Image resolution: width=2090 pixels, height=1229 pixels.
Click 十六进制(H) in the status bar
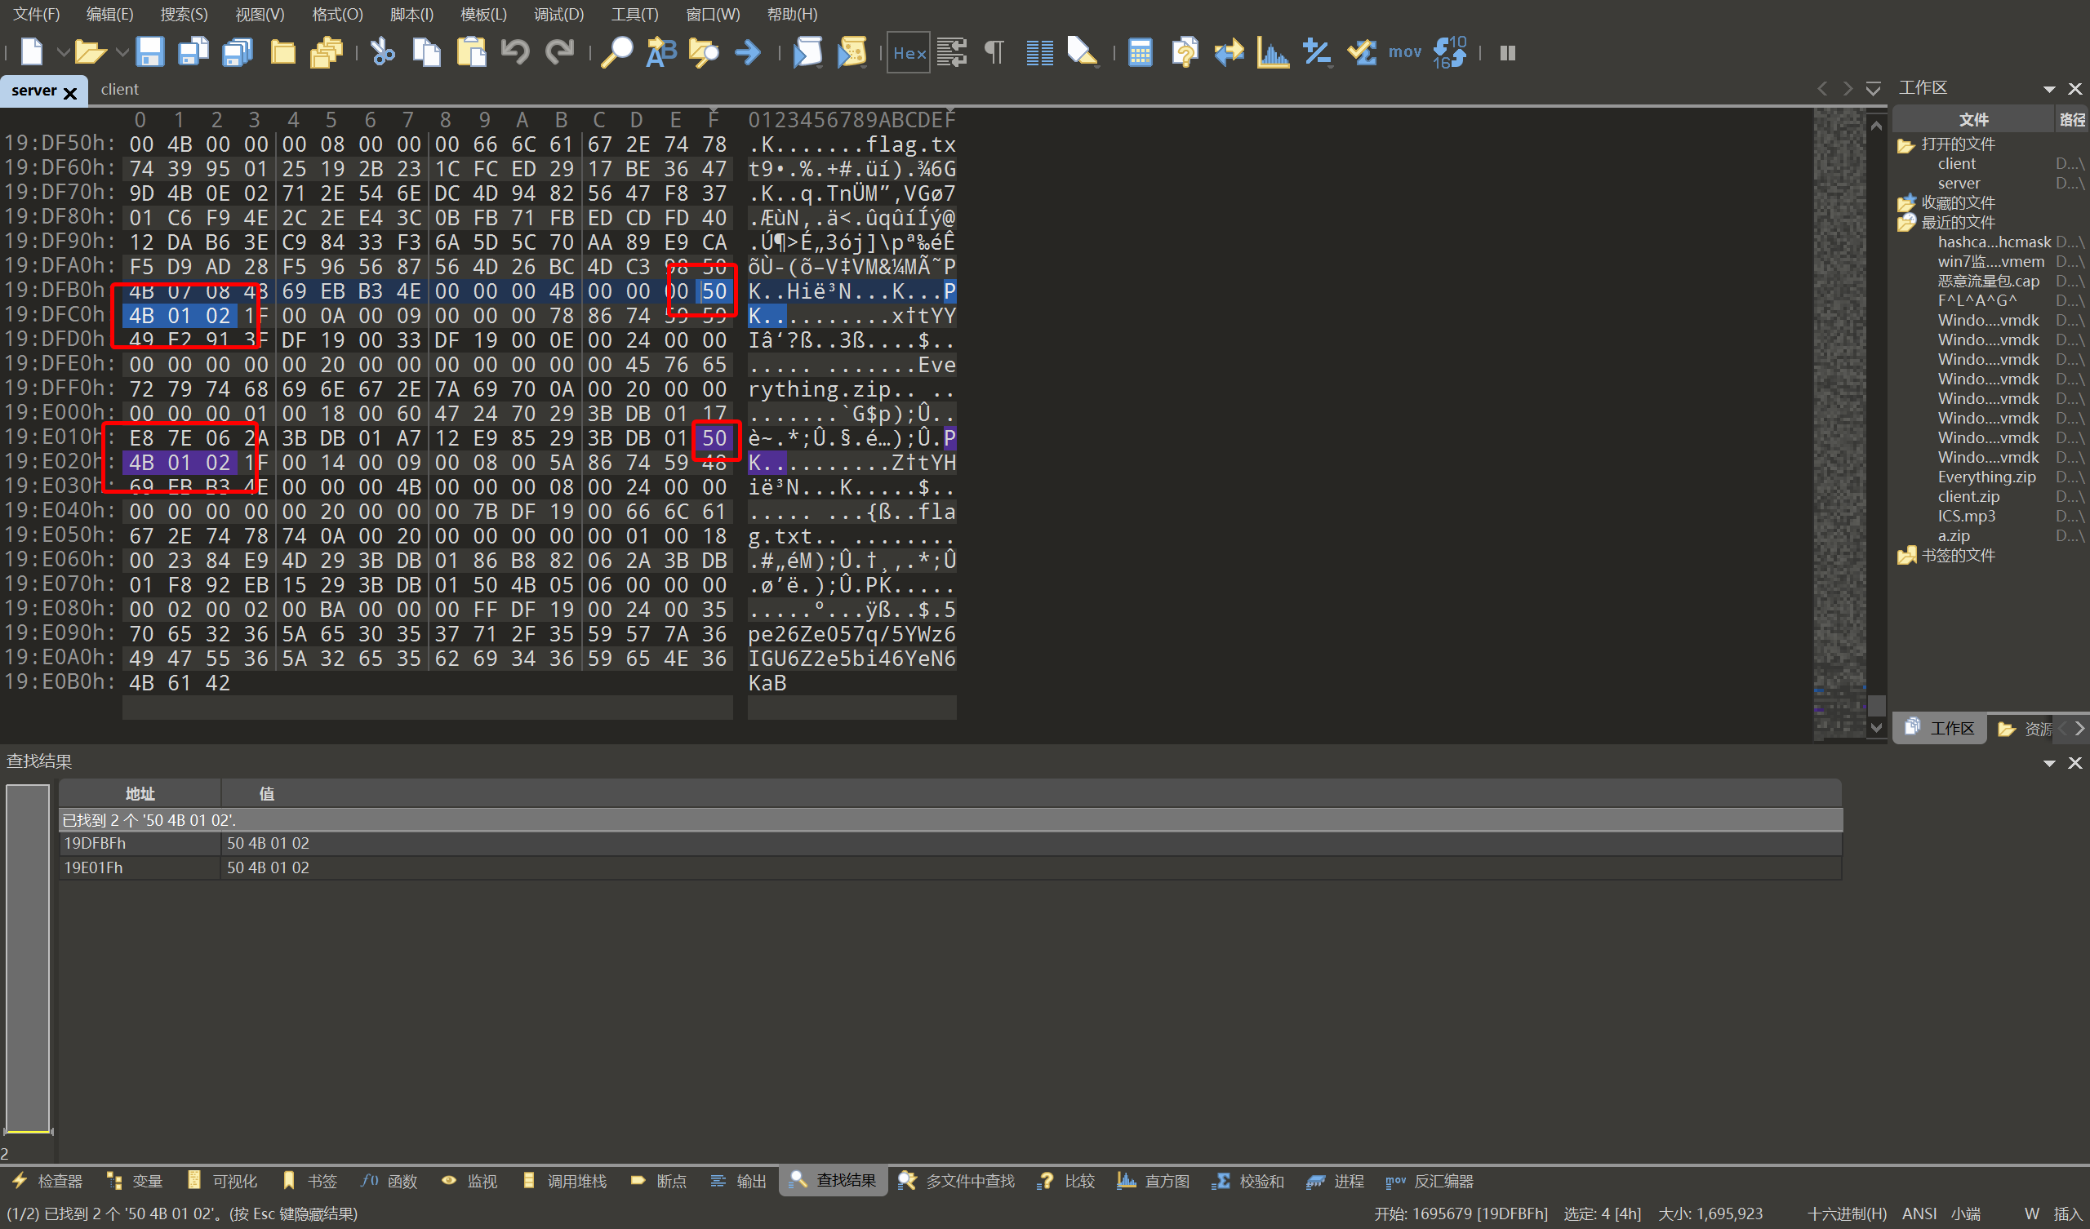coord(1847,1214)
